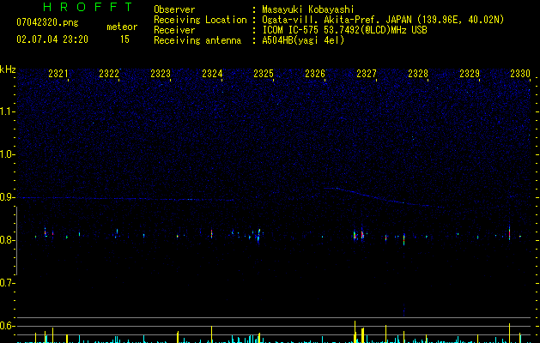Click the sloping trail starting below 2326

pyautogui.click(x=384, y=198)
